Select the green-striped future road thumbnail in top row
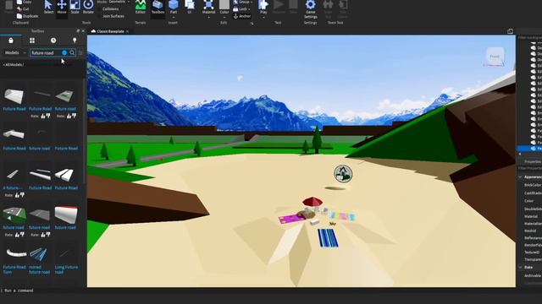542x304 pixels. pyautogui.click(x=65, y=96)
